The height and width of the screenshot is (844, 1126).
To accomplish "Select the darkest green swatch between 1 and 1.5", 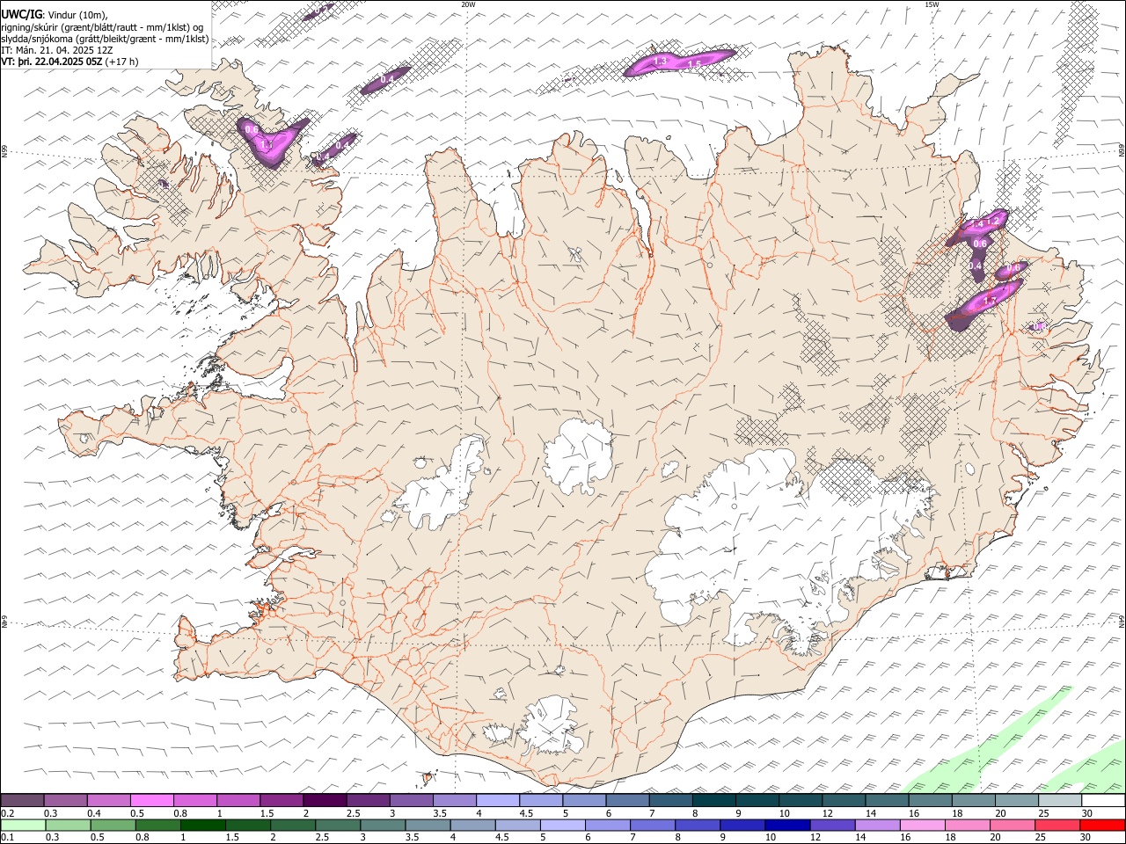I will pyautogui.click(x=202, y=826).
